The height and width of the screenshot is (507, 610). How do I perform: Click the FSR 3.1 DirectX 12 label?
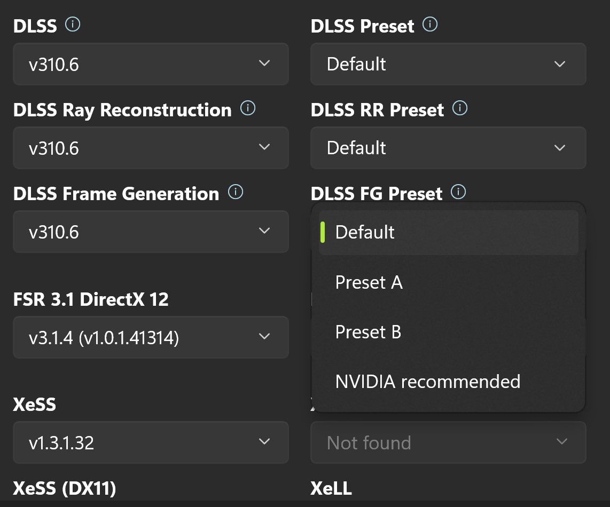tap(91, 299)
